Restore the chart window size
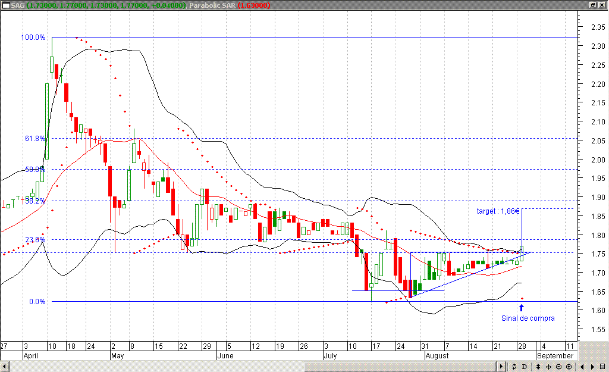Viewport: 609px width, 372px height. 593,5
